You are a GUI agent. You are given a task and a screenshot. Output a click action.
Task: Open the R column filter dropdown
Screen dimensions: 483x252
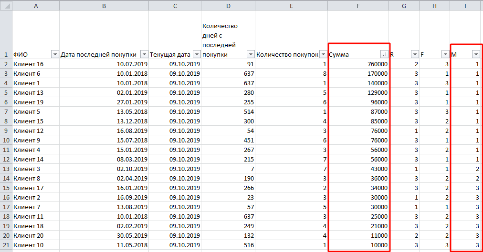(414, 54)
